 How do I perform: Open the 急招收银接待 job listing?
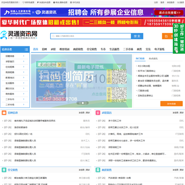(21, 127)
